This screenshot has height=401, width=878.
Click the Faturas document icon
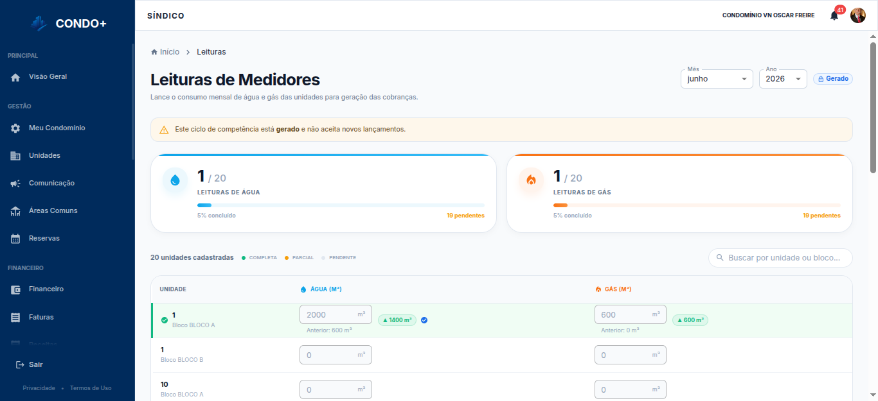pyautogui.click(x=15, y=318)
